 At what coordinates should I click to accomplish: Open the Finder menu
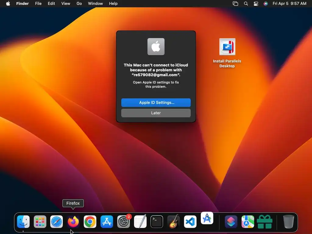click(23, 4)
